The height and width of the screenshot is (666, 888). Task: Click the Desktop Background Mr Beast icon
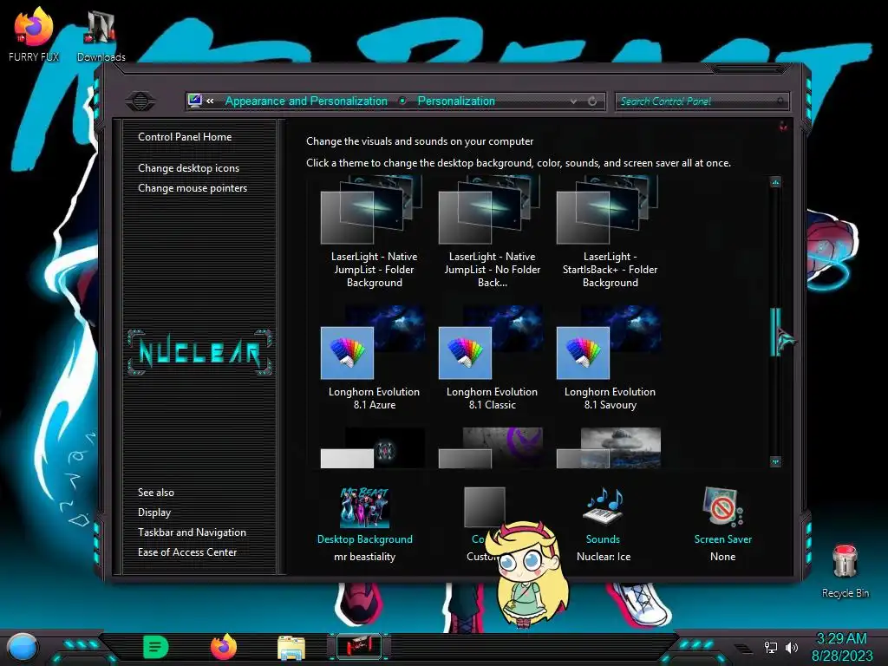tap(365, 507)
